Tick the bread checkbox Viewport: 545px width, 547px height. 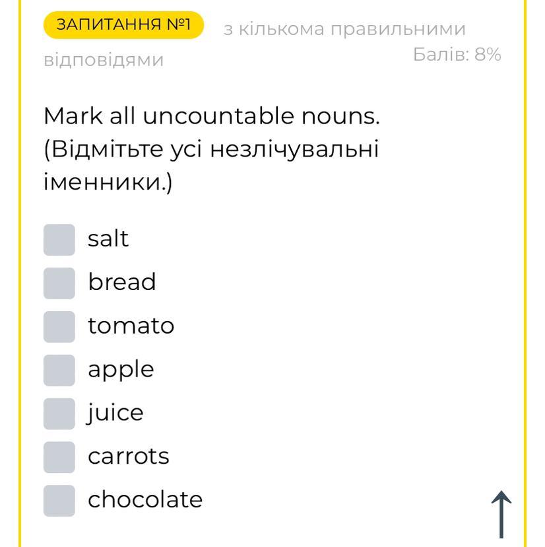click(x=59, y=283)
